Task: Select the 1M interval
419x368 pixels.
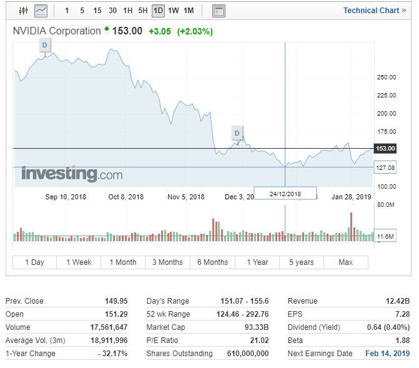Action: (x=189, y=11)
